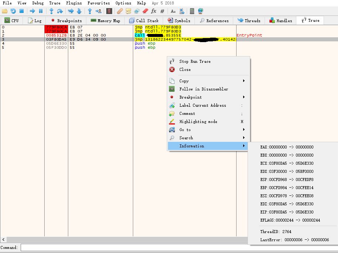Select the Trace tab
The height and width of the screenshot is (253, 338).
pyautogui.click(x=310, y=20)
